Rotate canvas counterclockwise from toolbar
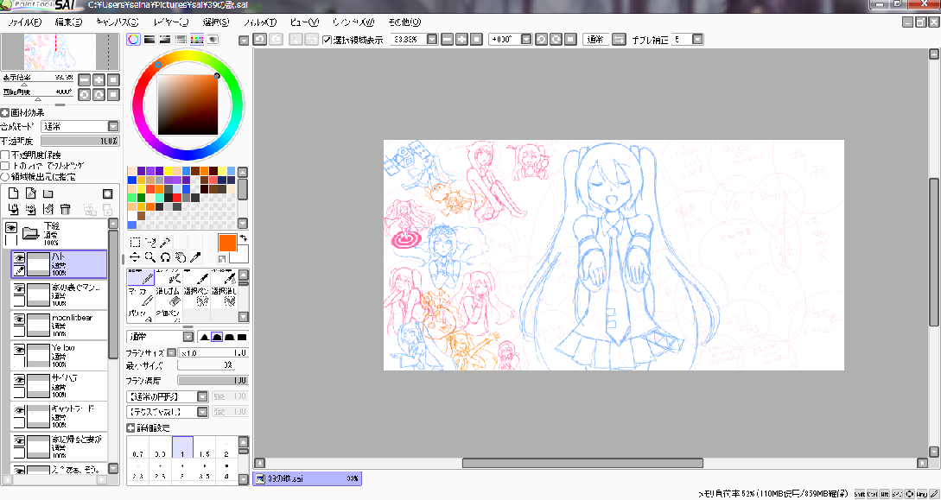Screen dimensions: 941x500 541,40
